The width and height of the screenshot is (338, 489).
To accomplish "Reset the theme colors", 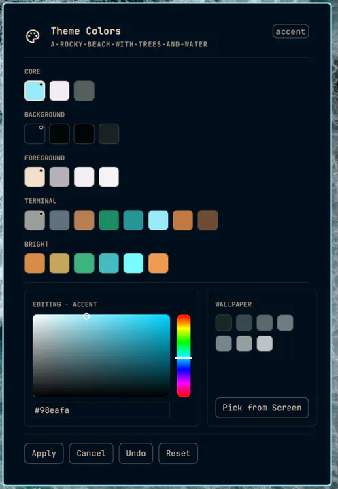I will click(x=178, y=454).
